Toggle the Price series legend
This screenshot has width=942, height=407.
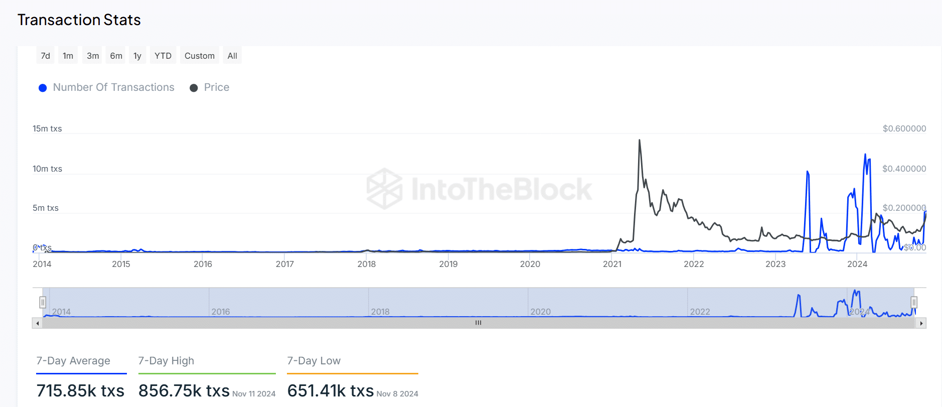pos(217,87)
